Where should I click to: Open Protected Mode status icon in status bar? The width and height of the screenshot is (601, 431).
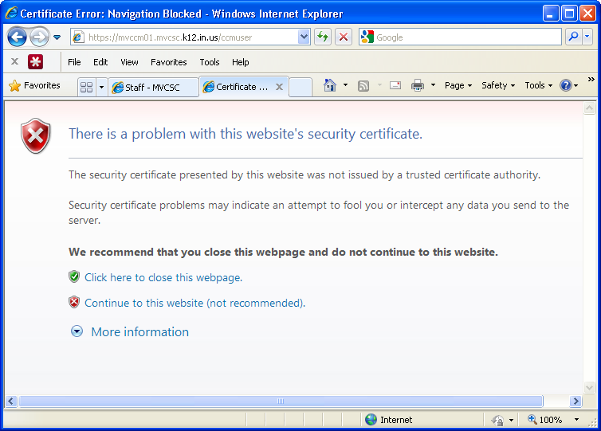pos(497,421)
